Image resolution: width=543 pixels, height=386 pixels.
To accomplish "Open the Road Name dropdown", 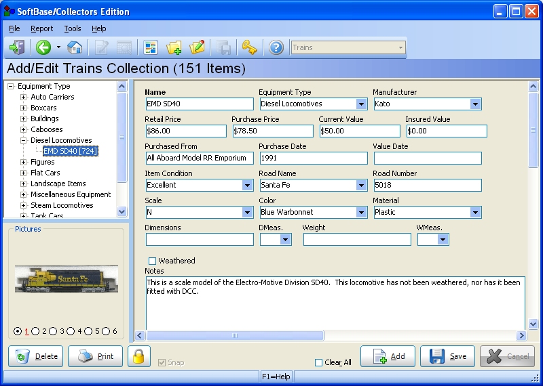I will 361,186.
